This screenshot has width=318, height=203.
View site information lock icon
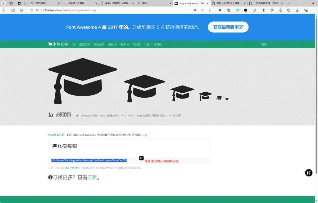32,10
